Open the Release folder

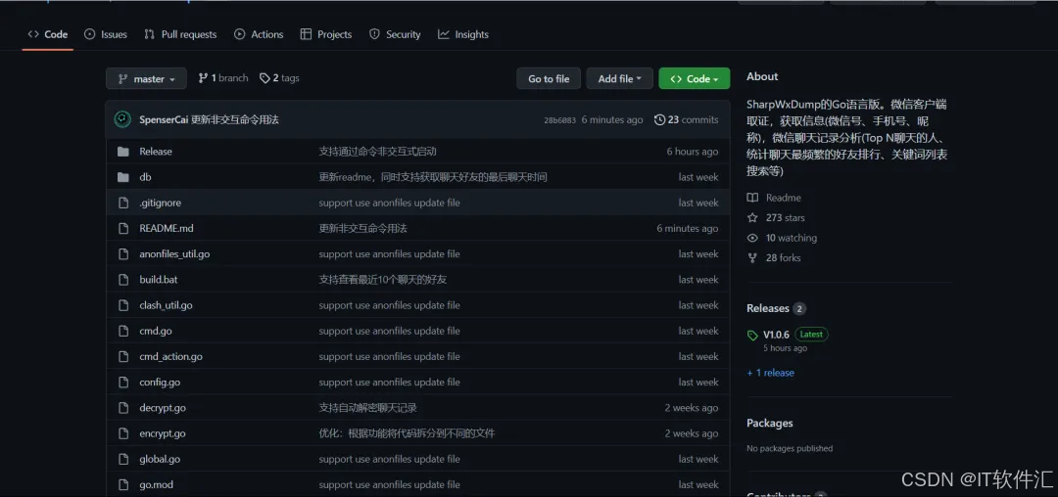point(156,152)
